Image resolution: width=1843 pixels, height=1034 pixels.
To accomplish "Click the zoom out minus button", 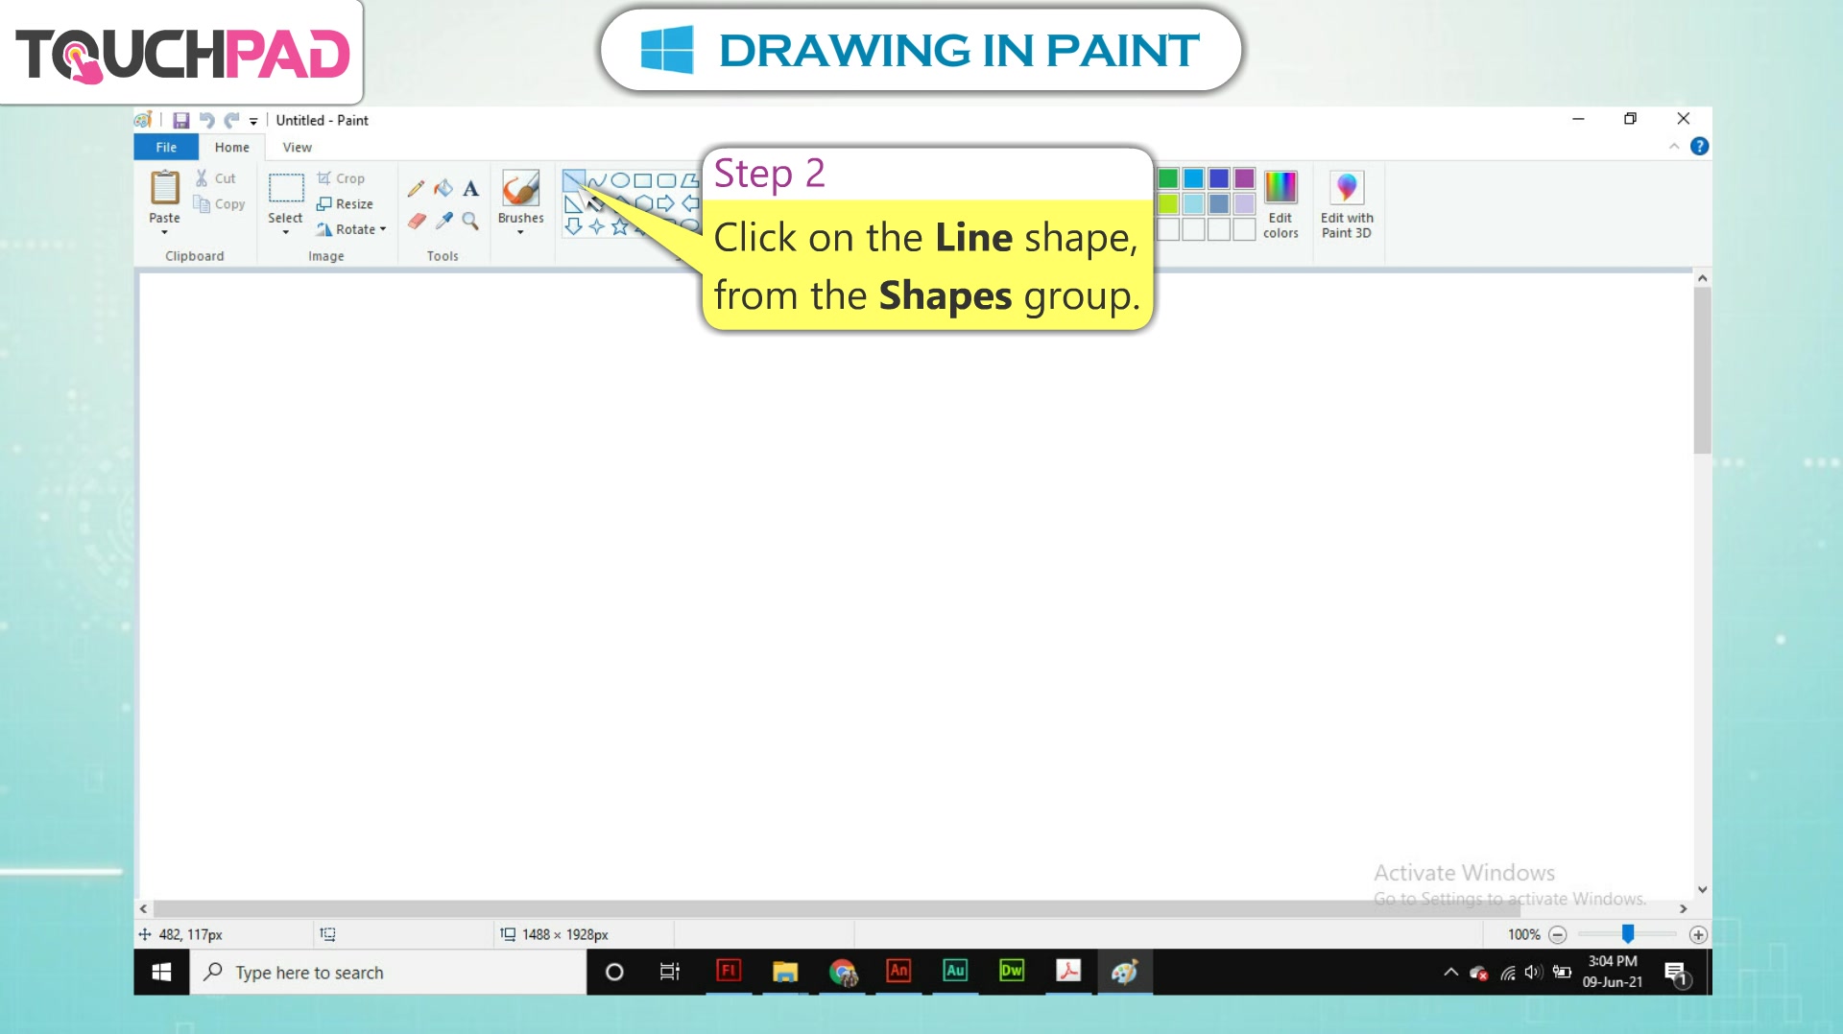I will coord(1558,934).
